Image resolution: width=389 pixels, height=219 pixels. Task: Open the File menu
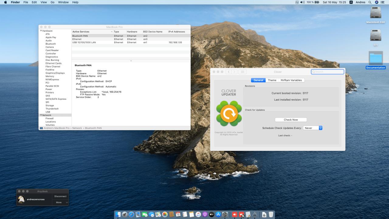[26, 2]
